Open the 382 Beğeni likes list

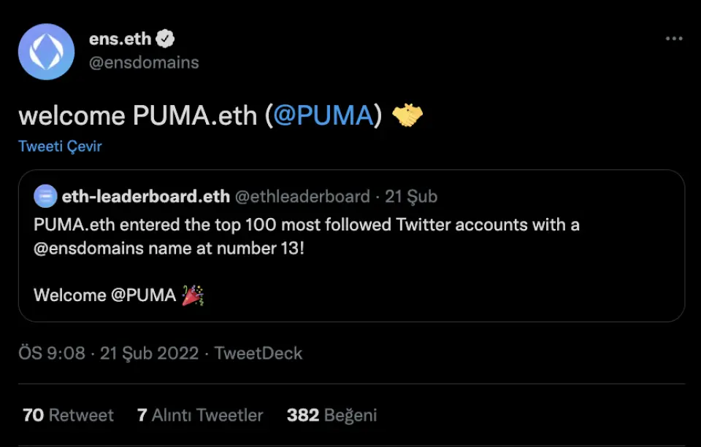(332, 416)
